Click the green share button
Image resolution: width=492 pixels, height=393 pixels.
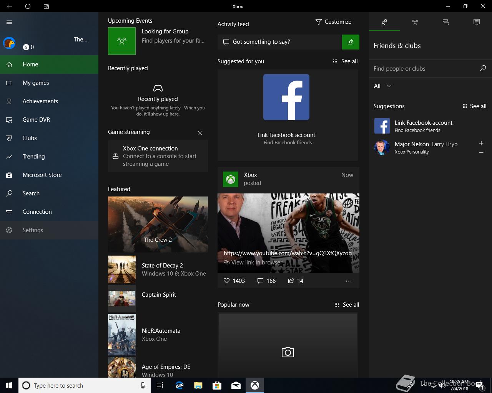351,42
